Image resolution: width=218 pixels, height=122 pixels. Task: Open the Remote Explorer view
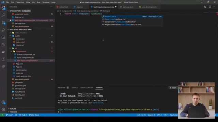coord(3,37)
